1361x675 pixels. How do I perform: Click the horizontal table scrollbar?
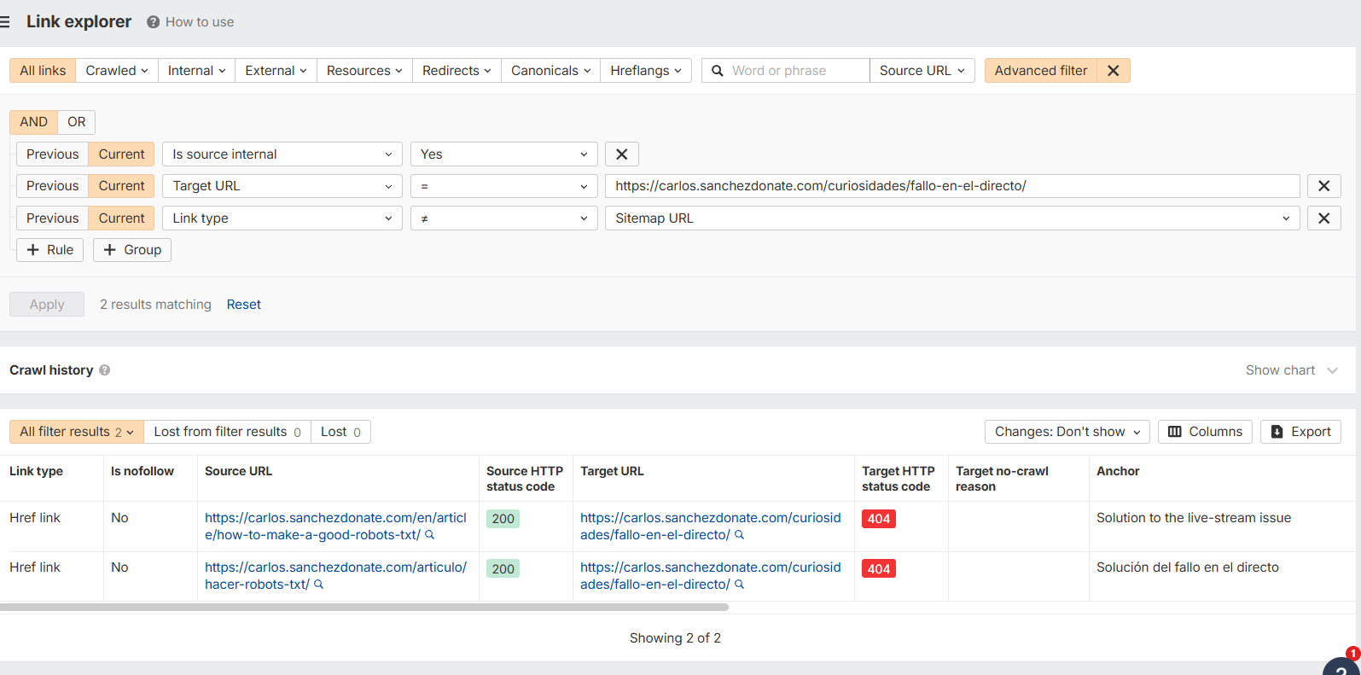(364, 608)
